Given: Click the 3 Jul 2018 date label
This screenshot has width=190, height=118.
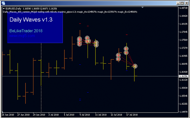Looking at the screenshot, I should tap(54, 115).
